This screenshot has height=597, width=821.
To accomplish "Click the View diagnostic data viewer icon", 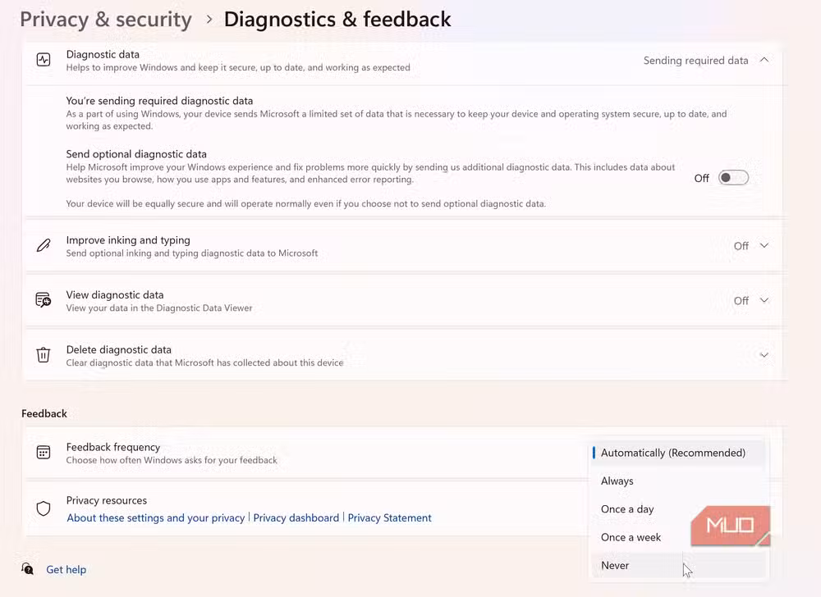I will click(44, 300).
